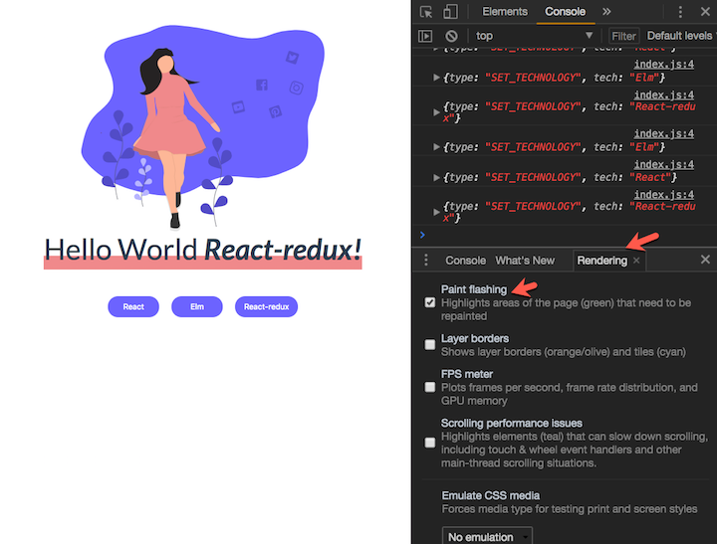Screen dimensions: 717x544
Task: Open the 'No emulation' CSS media dropdown
Action: pyautogui.click(x=488, y=537)
